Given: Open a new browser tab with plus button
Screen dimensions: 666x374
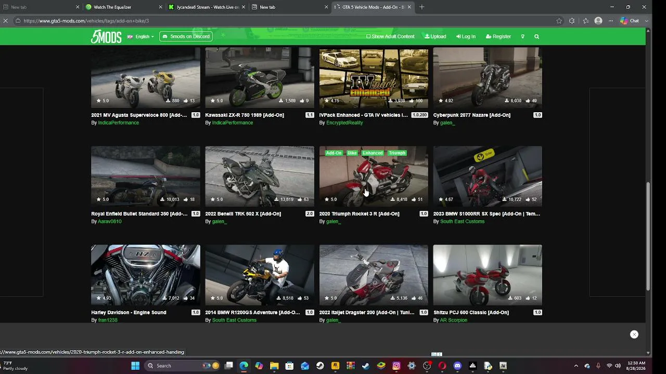Looking at the screenshot, I should click(421, 7).
